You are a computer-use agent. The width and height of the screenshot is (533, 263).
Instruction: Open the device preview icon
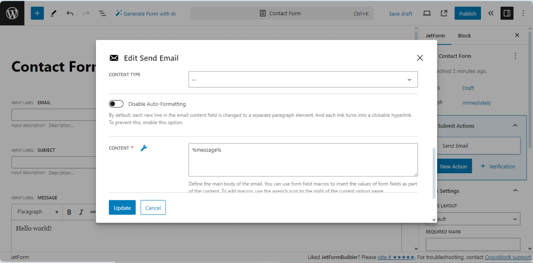pos(427,13)
